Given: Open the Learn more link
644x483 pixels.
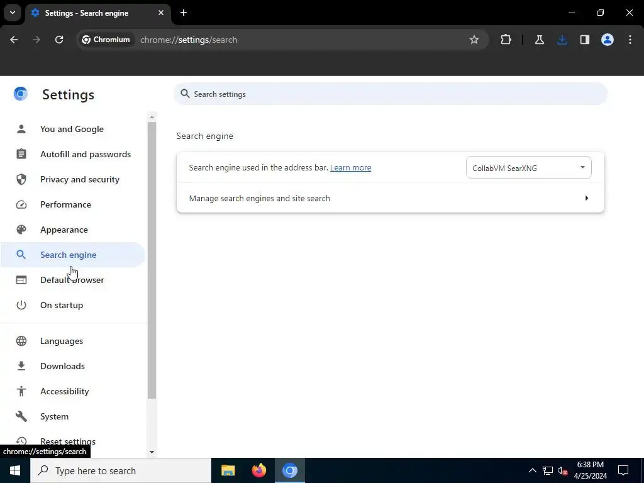Looking at the screenshot, I should tap(350, 167).
